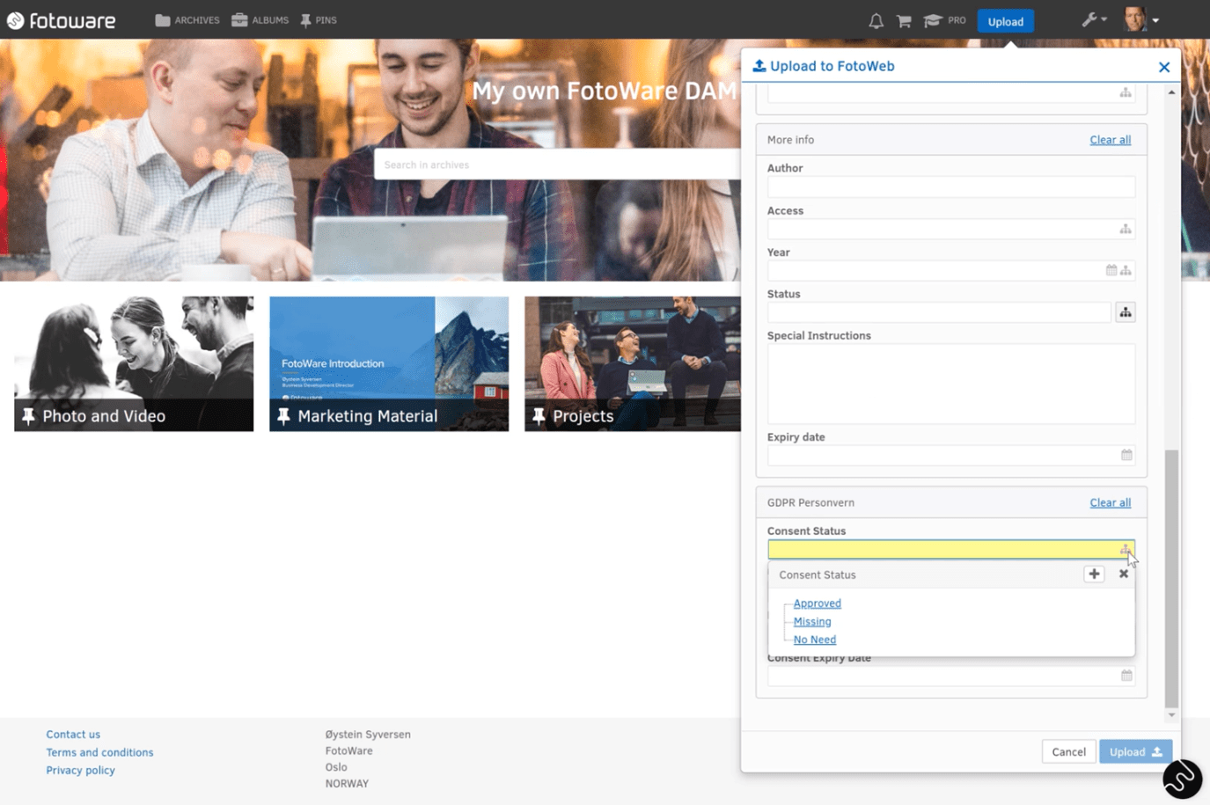Viewport: 1210px width, 805px height.
Task: Open the shopping cart icon
Action: click(x=904, y=21)
